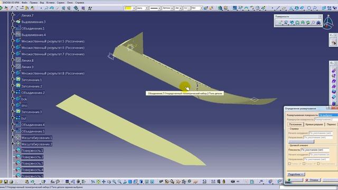This screenshot has width=338, height=190.
Task: Click the Fit All In view icon
Action: tap(98, 182)
